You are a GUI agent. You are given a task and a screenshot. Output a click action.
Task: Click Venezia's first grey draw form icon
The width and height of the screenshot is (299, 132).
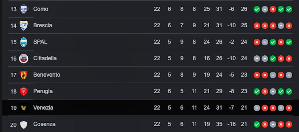tap(257, 108)
